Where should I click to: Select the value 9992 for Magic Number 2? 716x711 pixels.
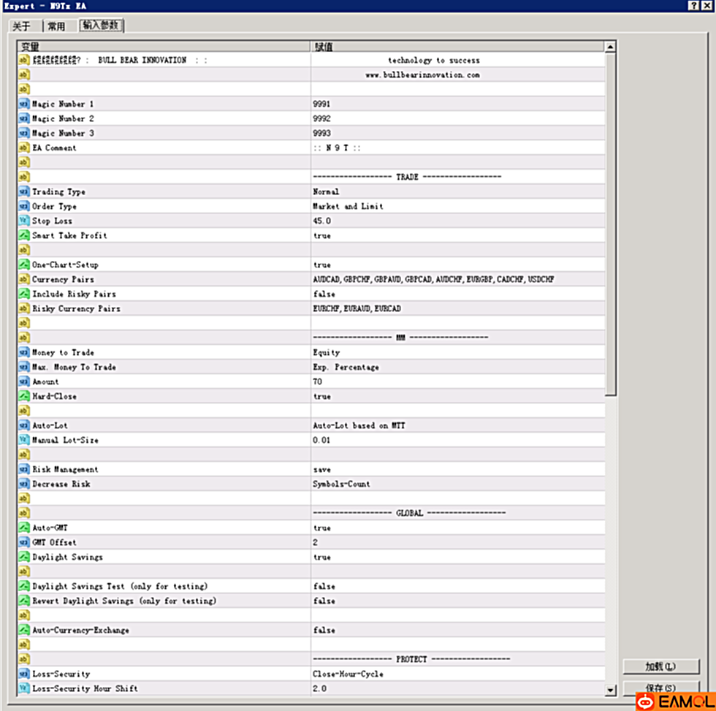[321, 118]
